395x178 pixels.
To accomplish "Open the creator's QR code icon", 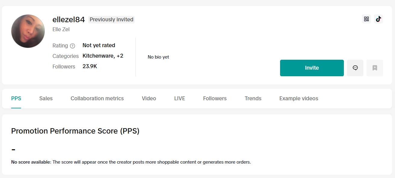I will pos(366,19).
